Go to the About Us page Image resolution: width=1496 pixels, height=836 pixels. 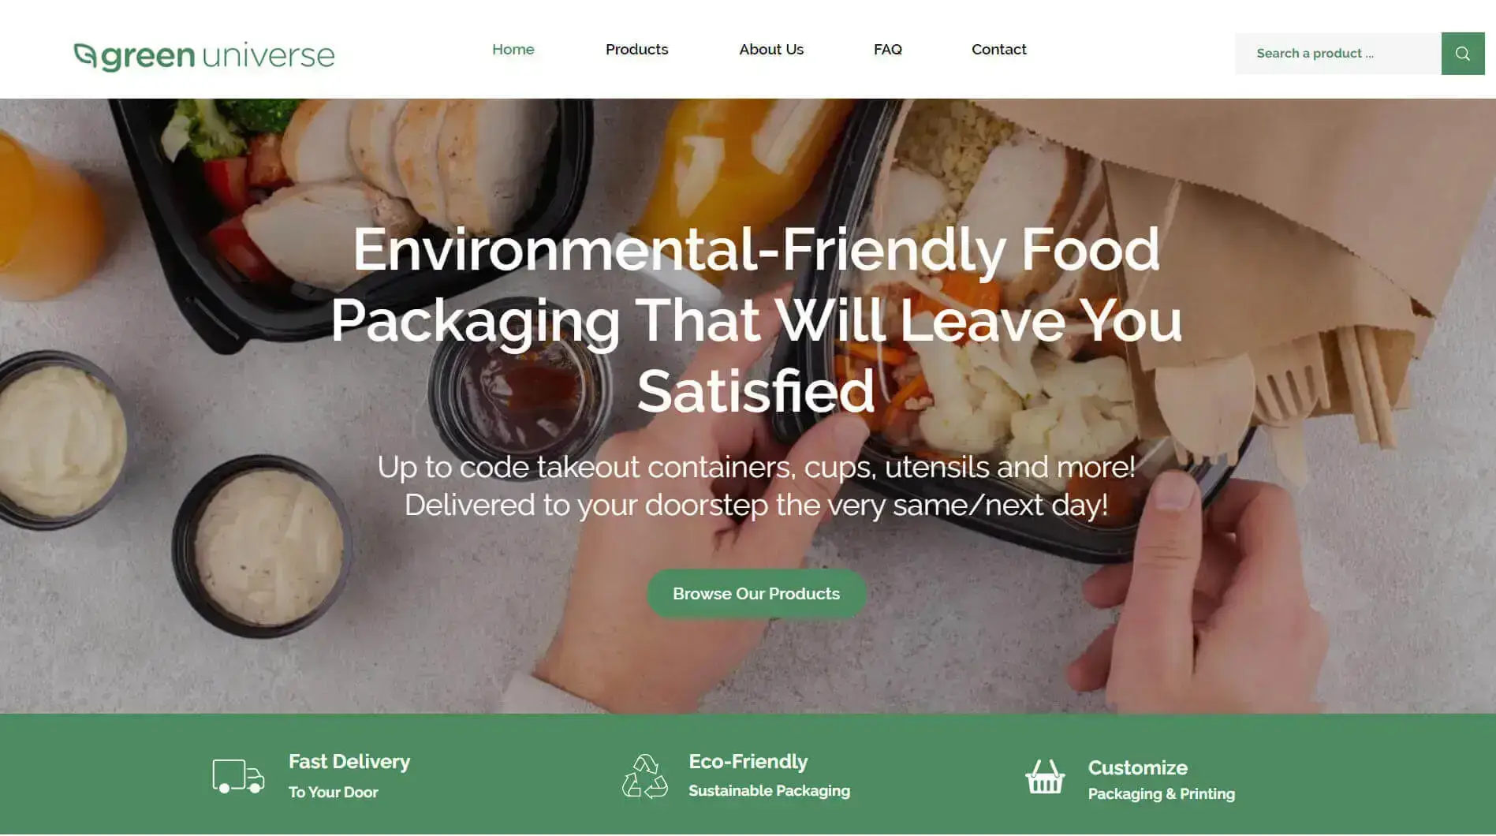pos(771,50)
